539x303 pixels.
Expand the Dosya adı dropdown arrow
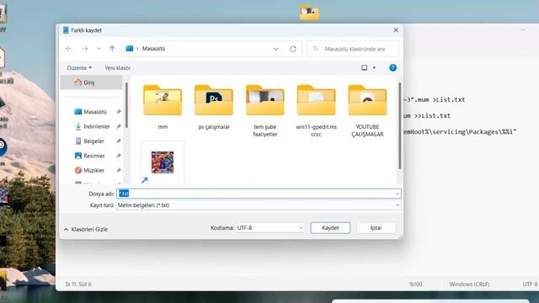pos(398,194)
